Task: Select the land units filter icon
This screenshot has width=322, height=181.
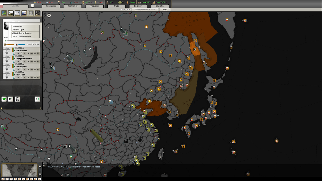Action: point(11,13)
